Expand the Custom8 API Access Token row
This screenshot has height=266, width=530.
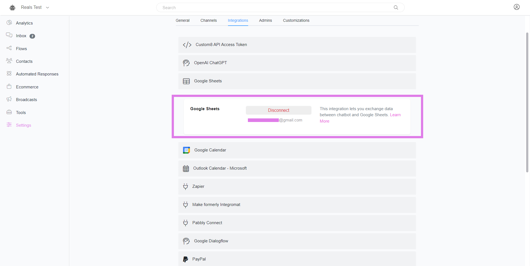[x=297, y=45]
